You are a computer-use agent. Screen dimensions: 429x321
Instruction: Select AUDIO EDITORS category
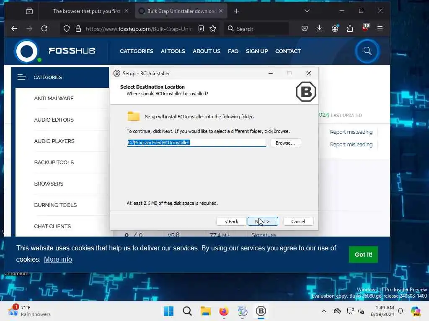click(x=54, y=120)
